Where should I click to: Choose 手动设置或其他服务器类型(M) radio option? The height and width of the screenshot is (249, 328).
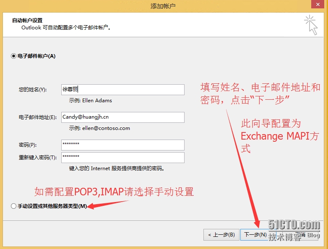14,206
